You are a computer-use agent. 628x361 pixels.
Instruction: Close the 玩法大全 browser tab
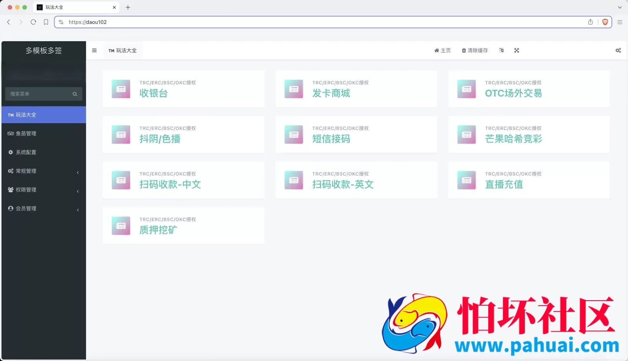[114, 7]
